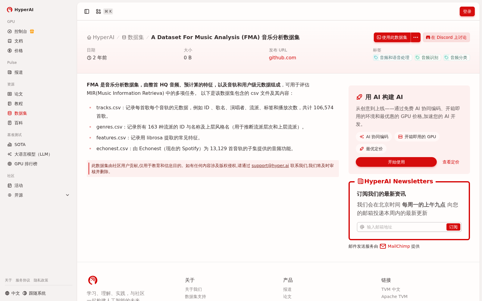Click the 订阅 subscribe button

[x=453, y=227]
